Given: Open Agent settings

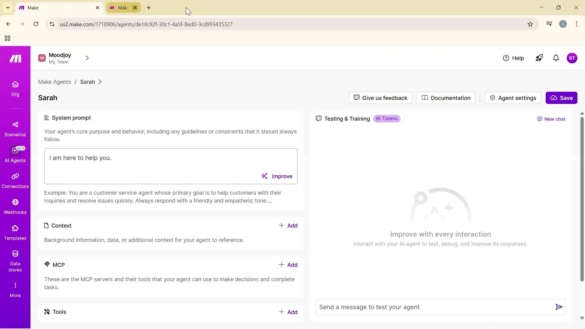Looking at the screenshot, I should click(513, 98).
